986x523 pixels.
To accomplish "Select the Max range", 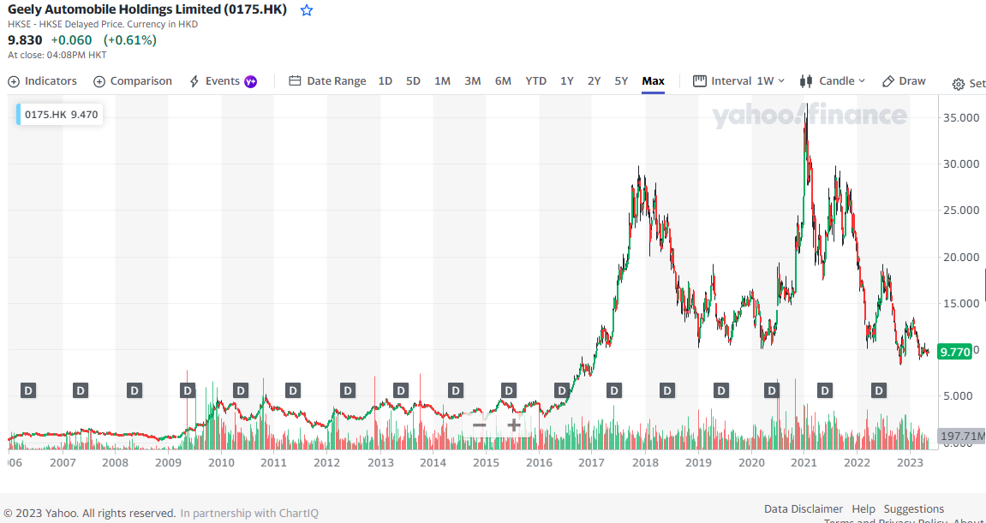I will pos(654,81).
